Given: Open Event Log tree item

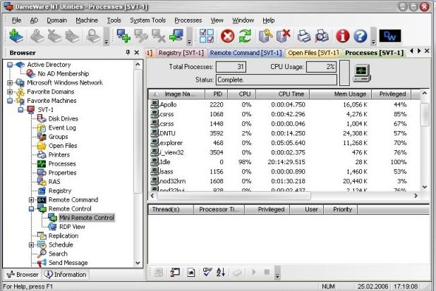Looking at the screenshot, I should click(x=62, y=128).
